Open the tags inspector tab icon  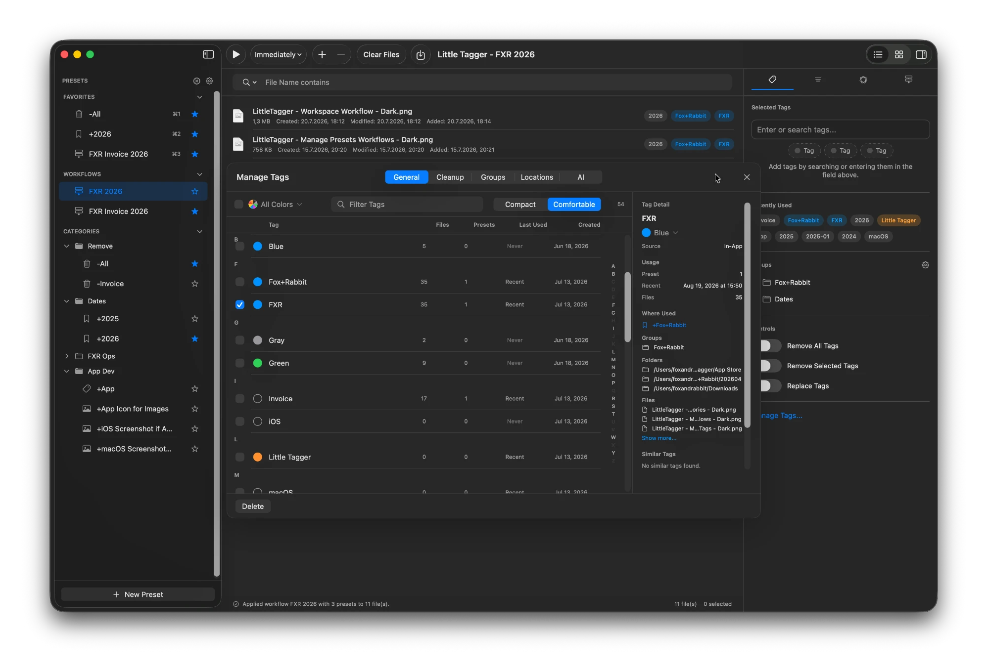click(x=772, y=79)
